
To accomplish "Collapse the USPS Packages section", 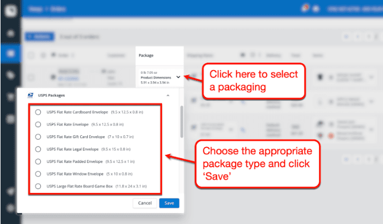I will [168, 95].
